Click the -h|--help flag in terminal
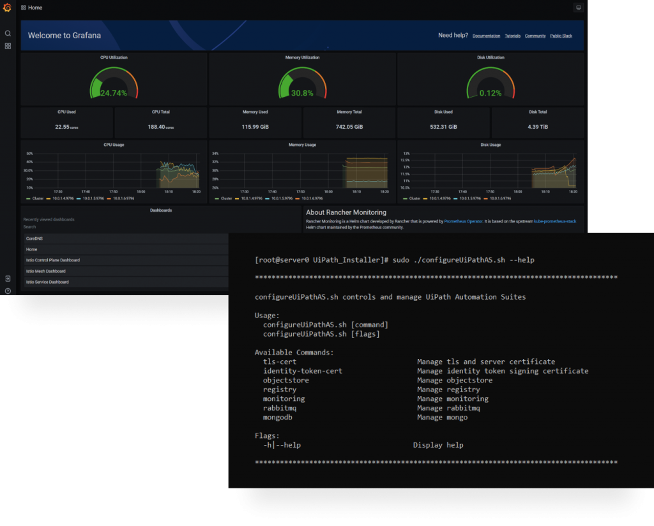Image resolution: width=654 pixels, height=526 pixels. (x=282, y=445)
